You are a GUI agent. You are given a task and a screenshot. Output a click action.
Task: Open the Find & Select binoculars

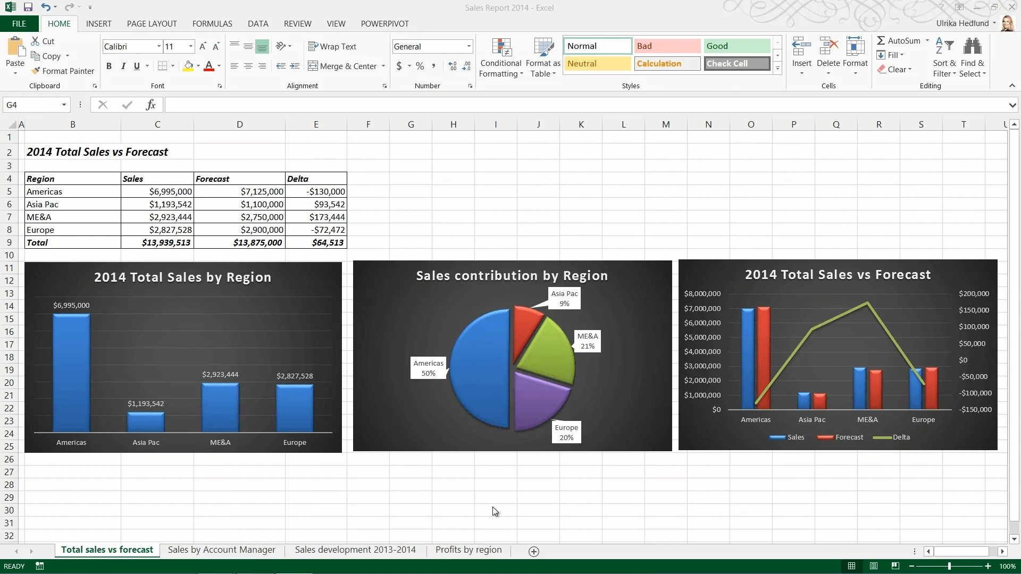click(x=972, y=47)
